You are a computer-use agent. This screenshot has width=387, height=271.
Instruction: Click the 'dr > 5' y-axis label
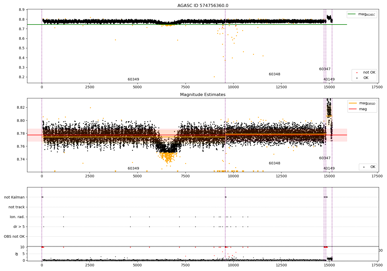pos(19,227)
